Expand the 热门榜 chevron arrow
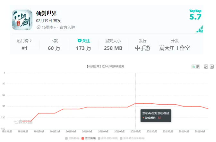Screen dimensions: 216x142 pyautogui.click(x=30, y=41)
